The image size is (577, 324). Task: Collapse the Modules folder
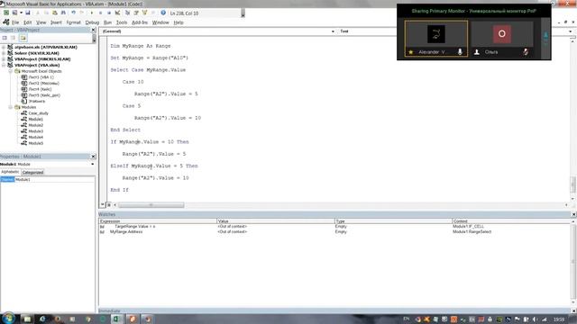(x=10, y=107)
